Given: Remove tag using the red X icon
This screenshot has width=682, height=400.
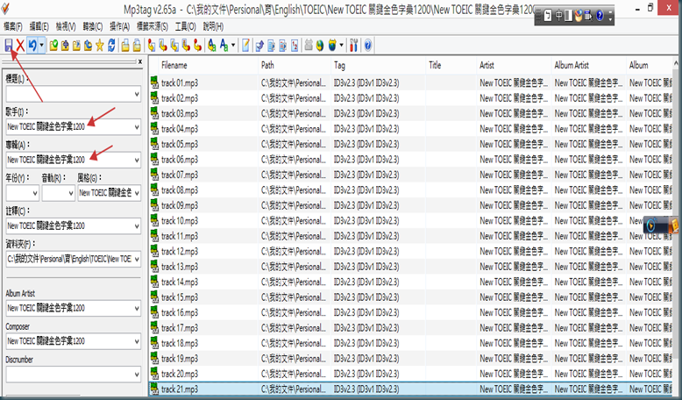Looking at the screenshot, I should tap(20, 45).
